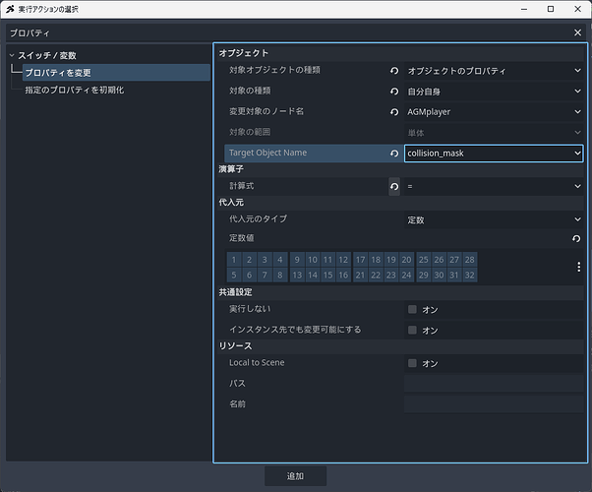Image resolution: width=592 pixels, height=492 pixels.
Task: Toggle collision layer bit 16
Action: 343,276
